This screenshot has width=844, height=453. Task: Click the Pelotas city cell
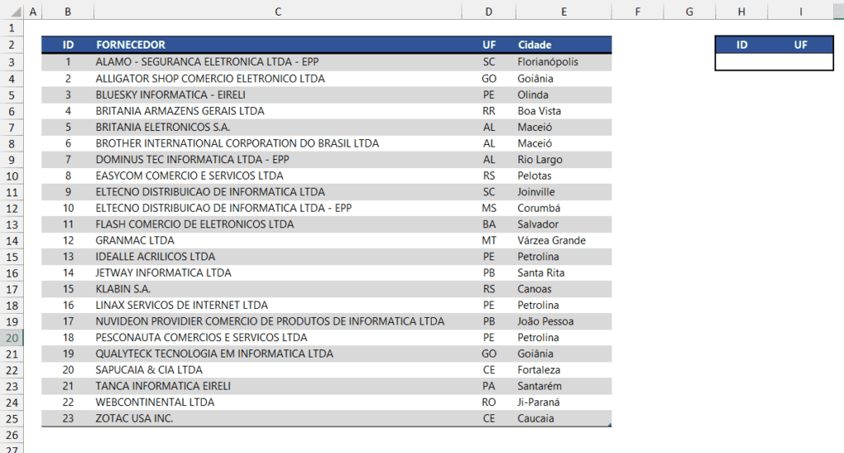(x=564, y=175)
